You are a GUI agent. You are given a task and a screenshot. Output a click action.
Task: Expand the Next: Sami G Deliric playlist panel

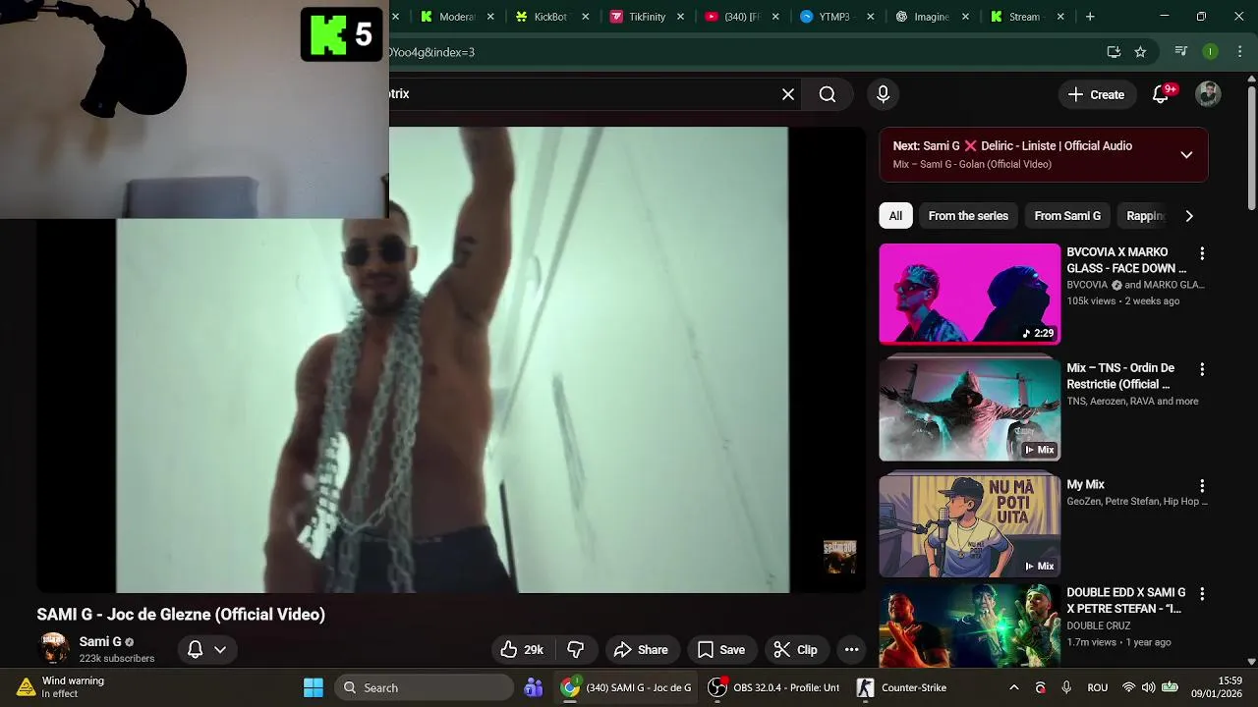tap(1186, 154)
